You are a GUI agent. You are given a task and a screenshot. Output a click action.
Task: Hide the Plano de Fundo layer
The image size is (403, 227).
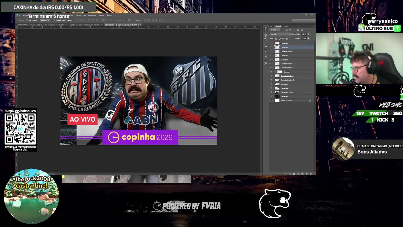[x=271, y=101]
